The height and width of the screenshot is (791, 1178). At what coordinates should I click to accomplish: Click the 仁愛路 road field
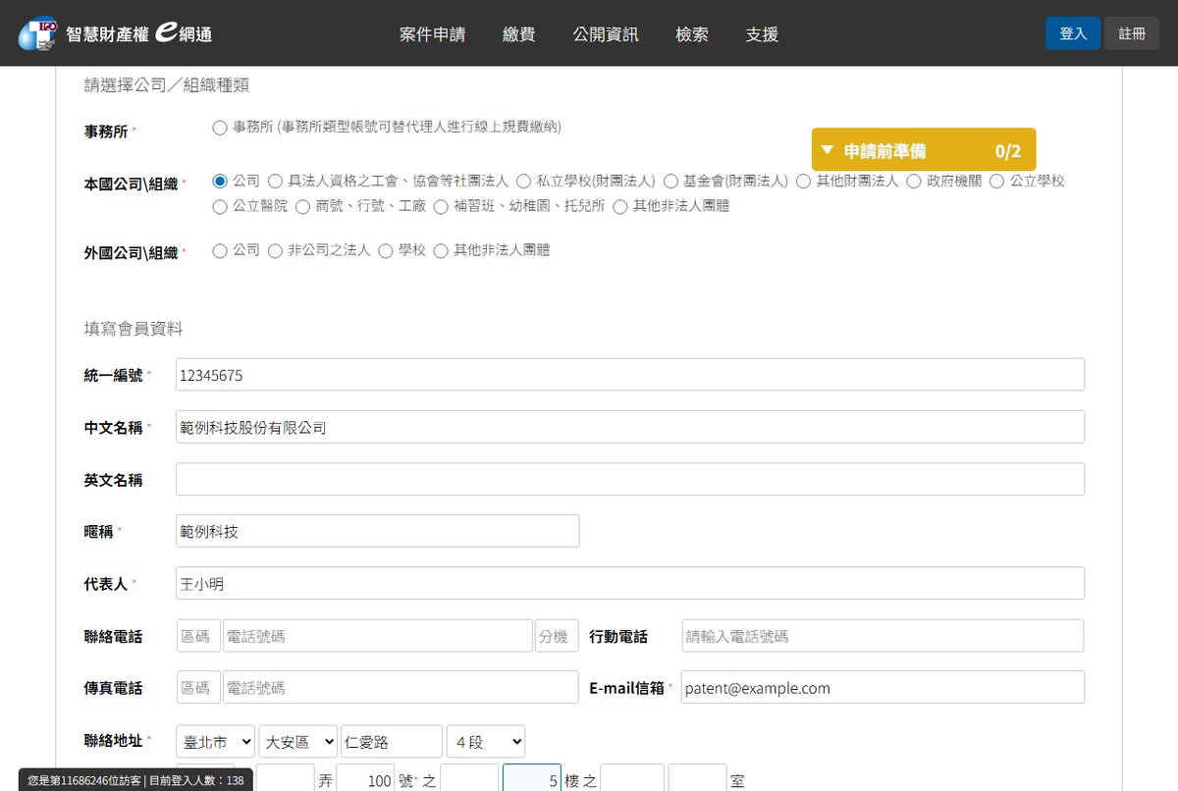pyautogui.click(x=392, y=742)
